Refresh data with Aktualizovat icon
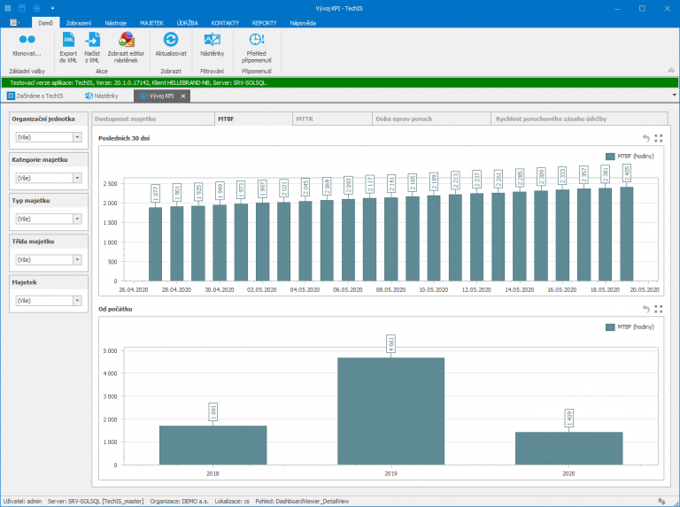This screenshot has width=680, height=507. [x=171, y=40]
